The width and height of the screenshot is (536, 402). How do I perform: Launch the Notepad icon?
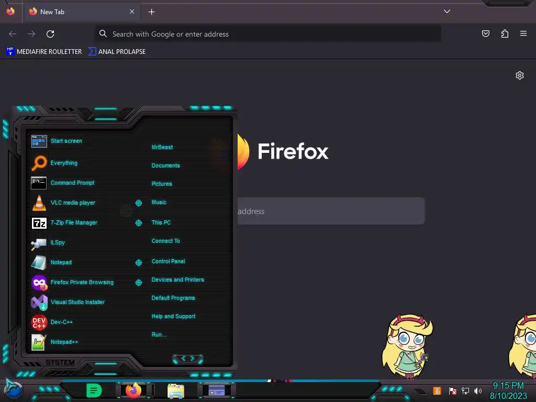click(39, 263)
